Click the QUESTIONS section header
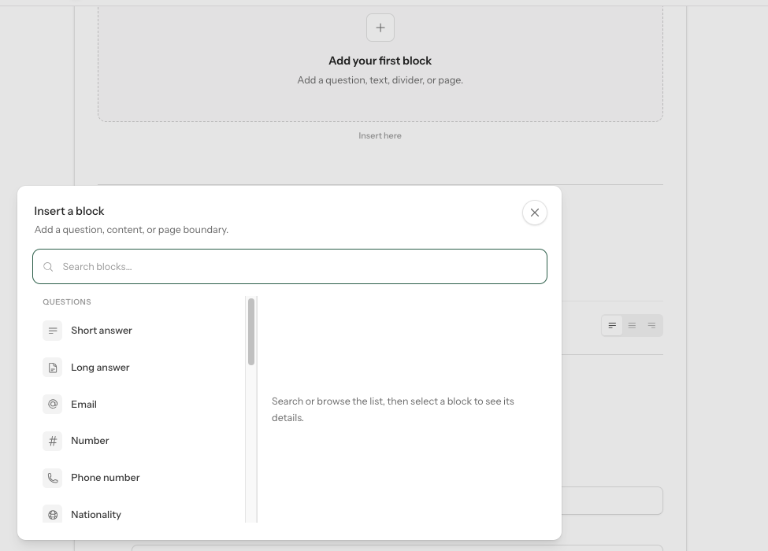Screen dimensions: 768x551 [x=67, y=302]
